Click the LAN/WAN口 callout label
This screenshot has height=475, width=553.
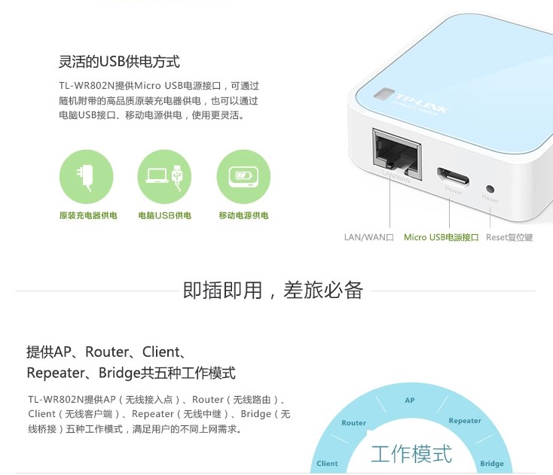368,237
